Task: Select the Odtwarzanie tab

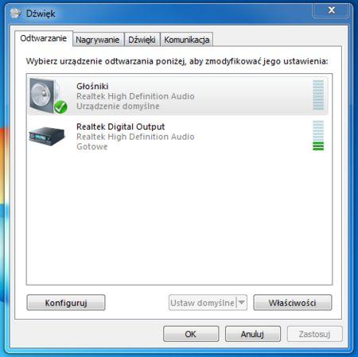Action: click(x=44, y=39)
